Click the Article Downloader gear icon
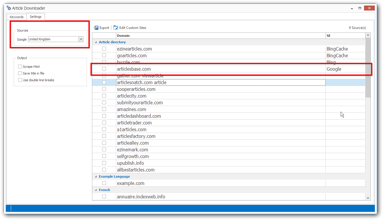 coord(9,8)
